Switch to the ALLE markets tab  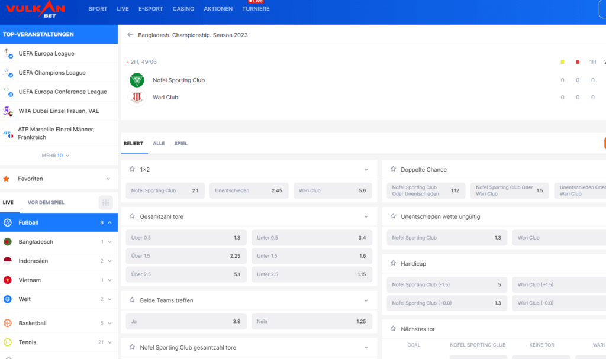[159, 143]
